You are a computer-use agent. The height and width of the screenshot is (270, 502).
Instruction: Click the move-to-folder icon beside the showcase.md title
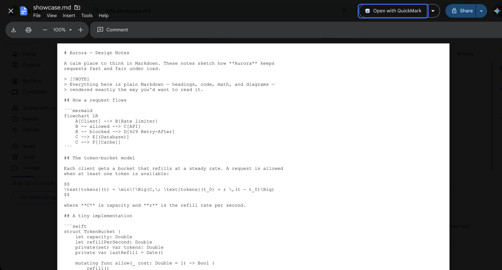click(x=77, y=7)
